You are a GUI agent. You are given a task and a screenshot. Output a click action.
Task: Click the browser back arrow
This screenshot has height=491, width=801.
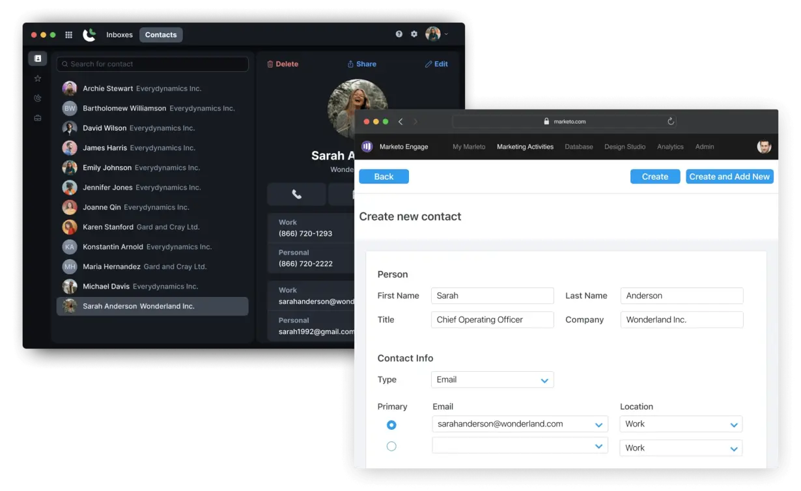coord(400,122)
